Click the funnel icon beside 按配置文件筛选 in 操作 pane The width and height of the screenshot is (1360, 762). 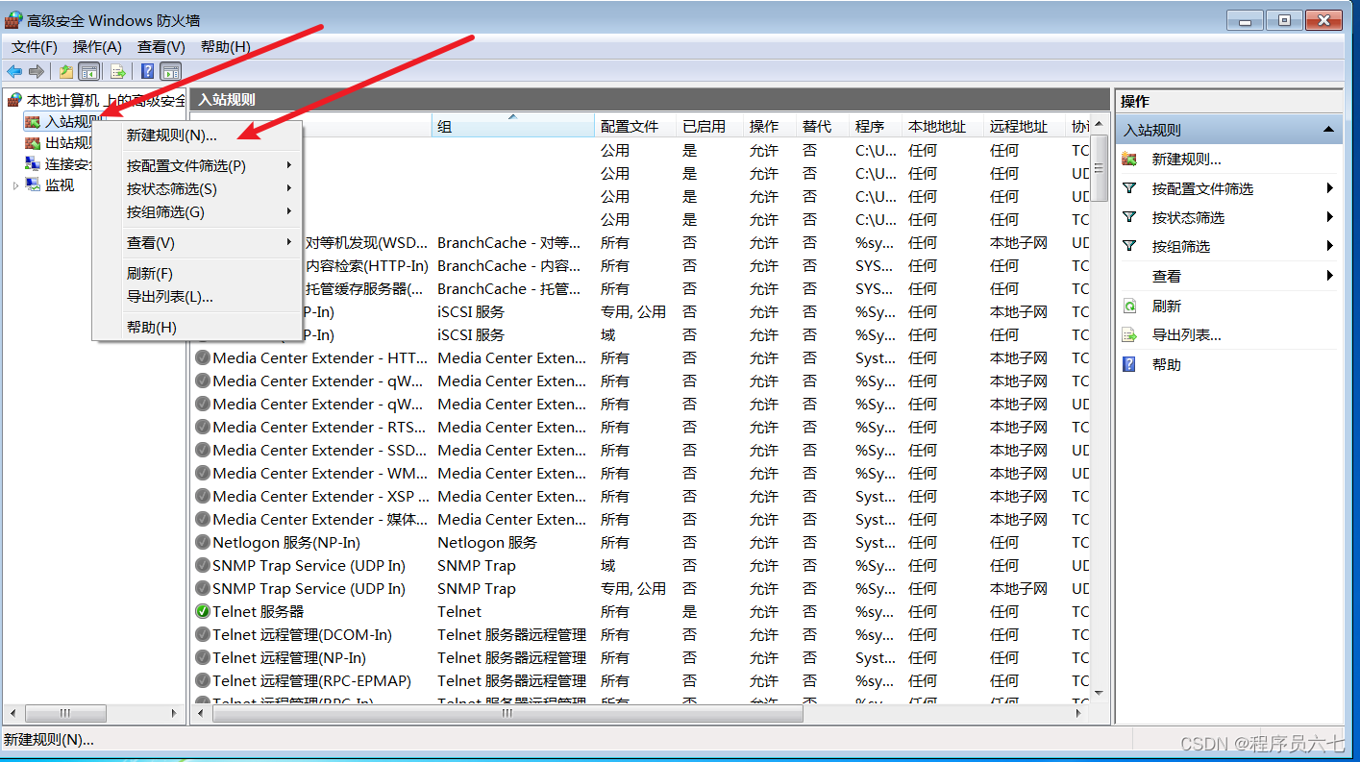tap(1130, 188)
